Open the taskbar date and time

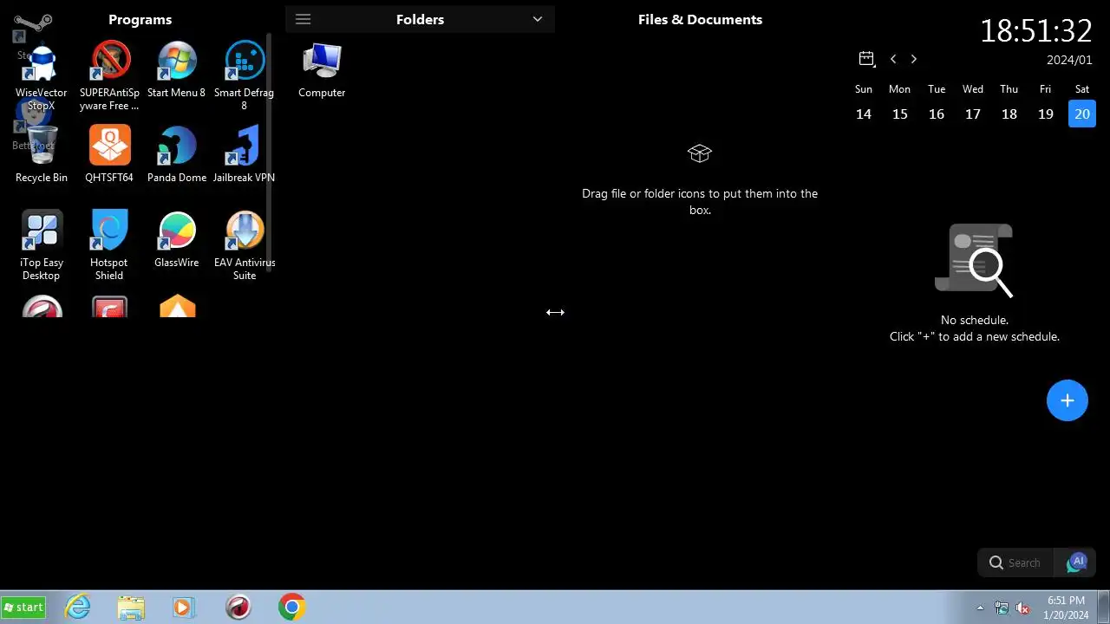tap(1066, 608)
